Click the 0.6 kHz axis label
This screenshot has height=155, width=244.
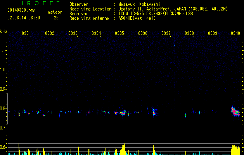pyautogui.click(x=3, y=147)
